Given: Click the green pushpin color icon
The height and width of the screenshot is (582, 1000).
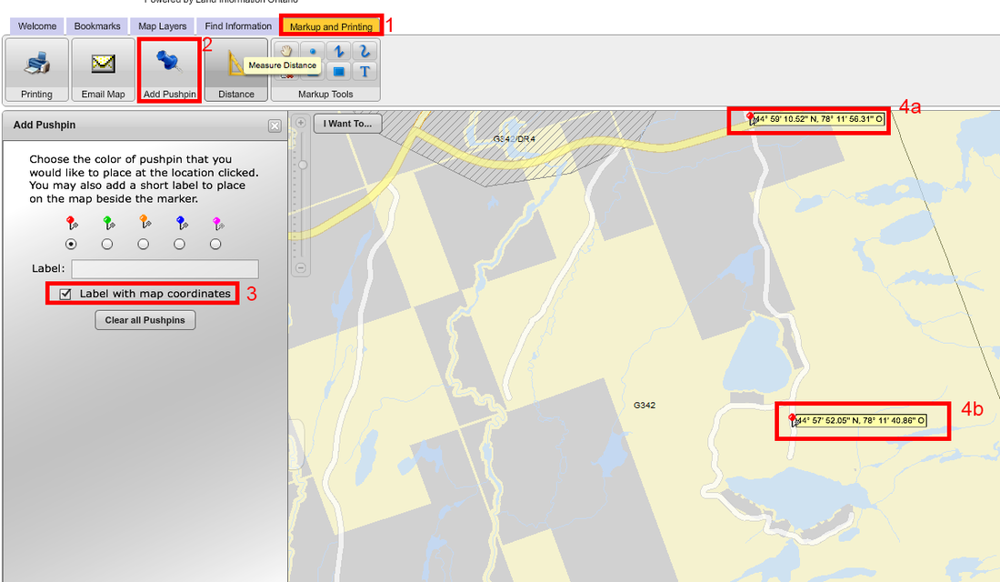Looking at the screenshot, I should tap(108, 223).
